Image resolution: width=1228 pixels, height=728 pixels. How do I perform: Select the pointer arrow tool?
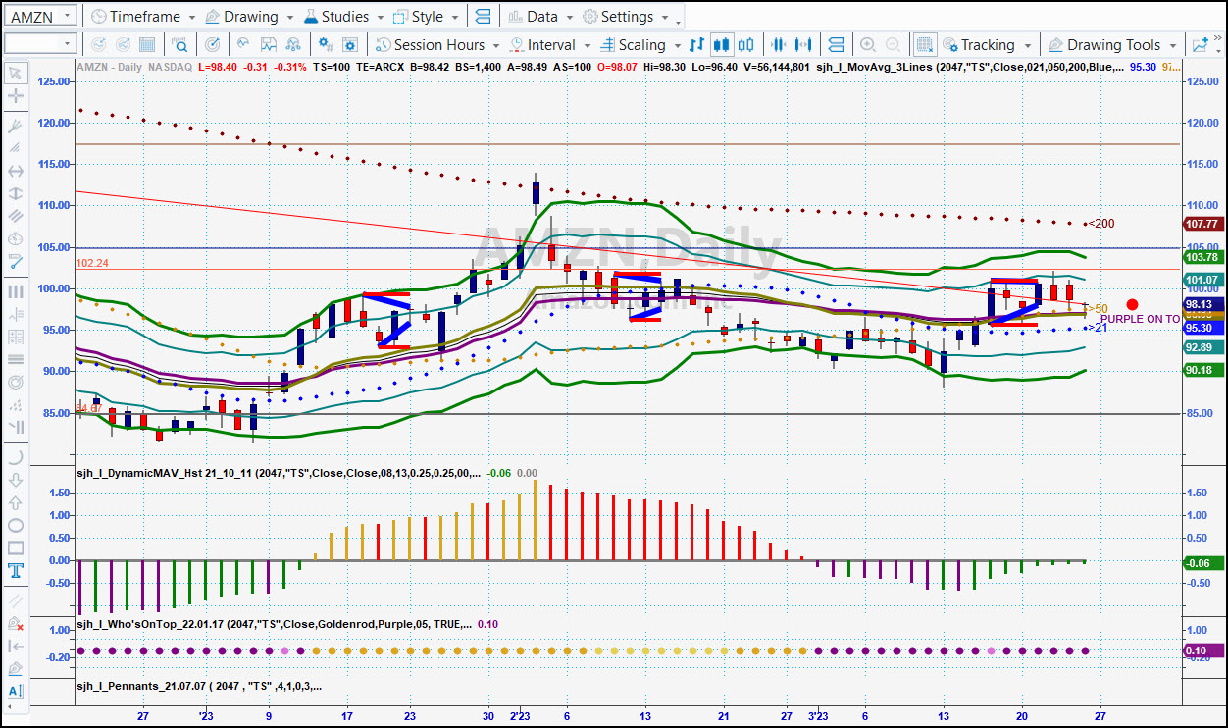point(15,73)
